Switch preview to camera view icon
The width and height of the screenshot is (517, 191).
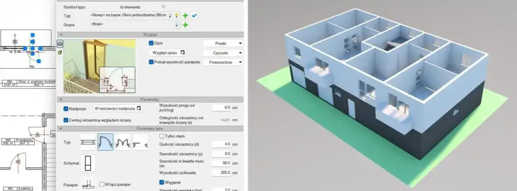[60, 43]
